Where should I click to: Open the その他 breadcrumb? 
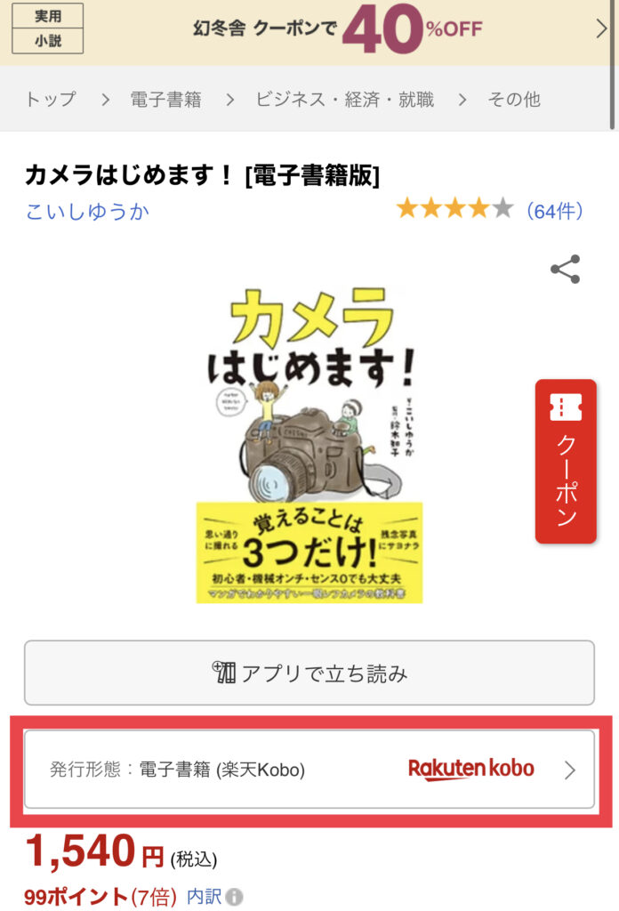click(x=514, y=100)
